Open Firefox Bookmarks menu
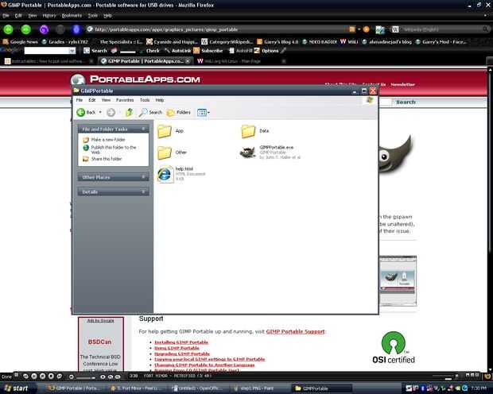The width and height of the screenshot is (493, 394). click(72, 15)
